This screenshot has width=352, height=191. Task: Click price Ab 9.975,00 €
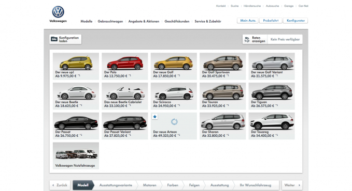(x=65, y=76)
